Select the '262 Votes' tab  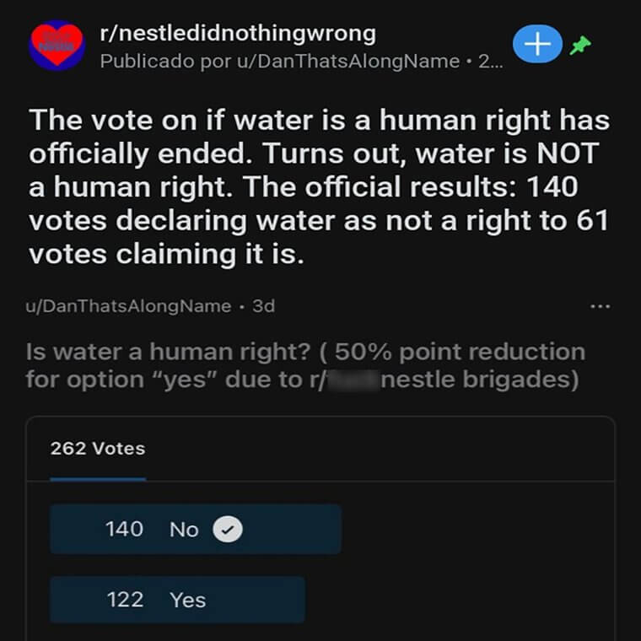click(x=98, y=449)
